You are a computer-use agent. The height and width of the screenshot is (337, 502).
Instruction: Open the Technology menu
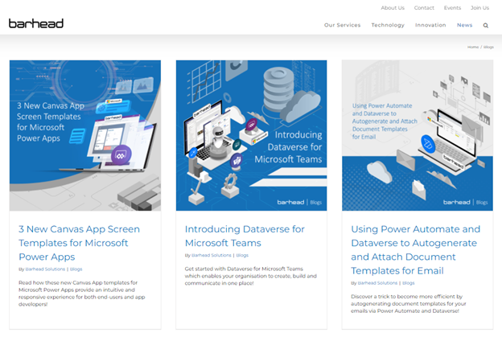click(x=388, y=25)
